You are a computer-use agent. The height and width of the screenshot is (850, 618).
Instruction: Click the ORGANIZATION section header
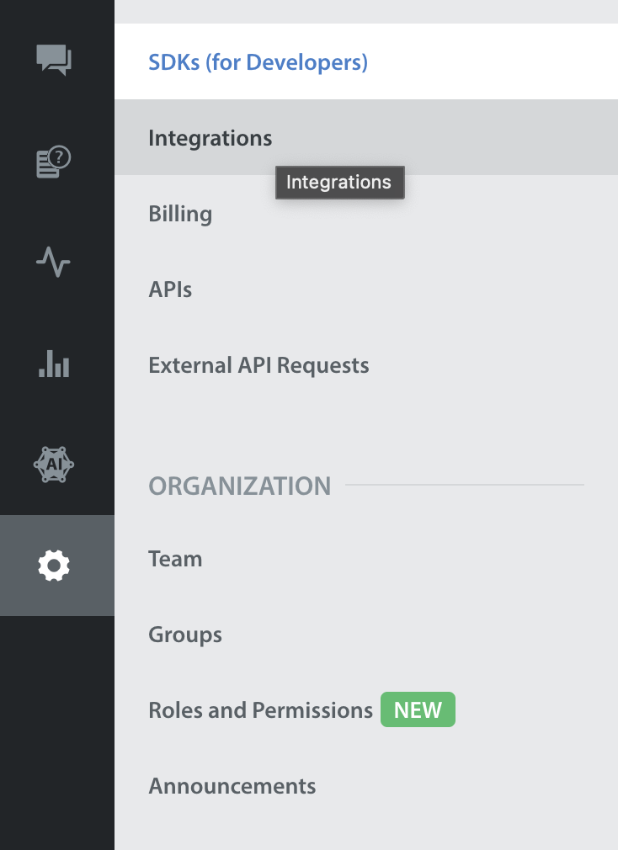click(240, 486)
